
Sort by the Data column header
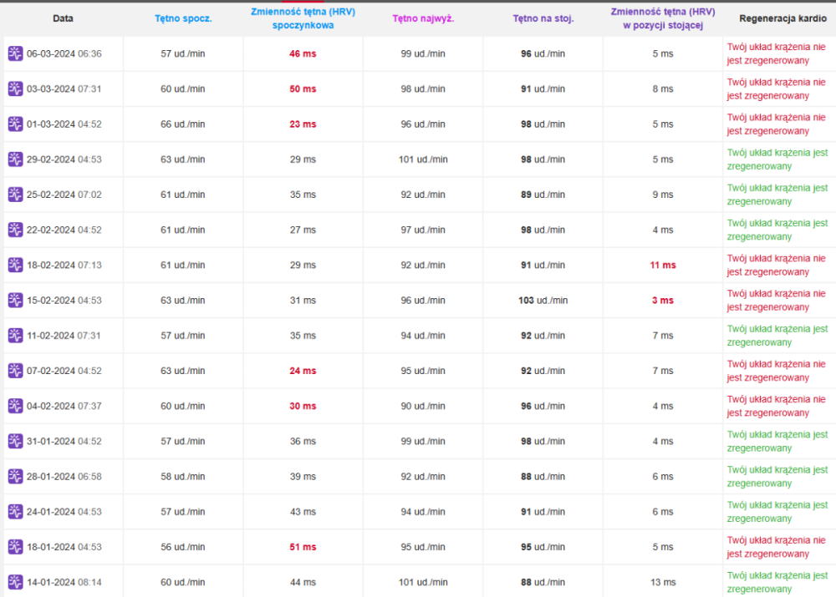coord(63,18)
